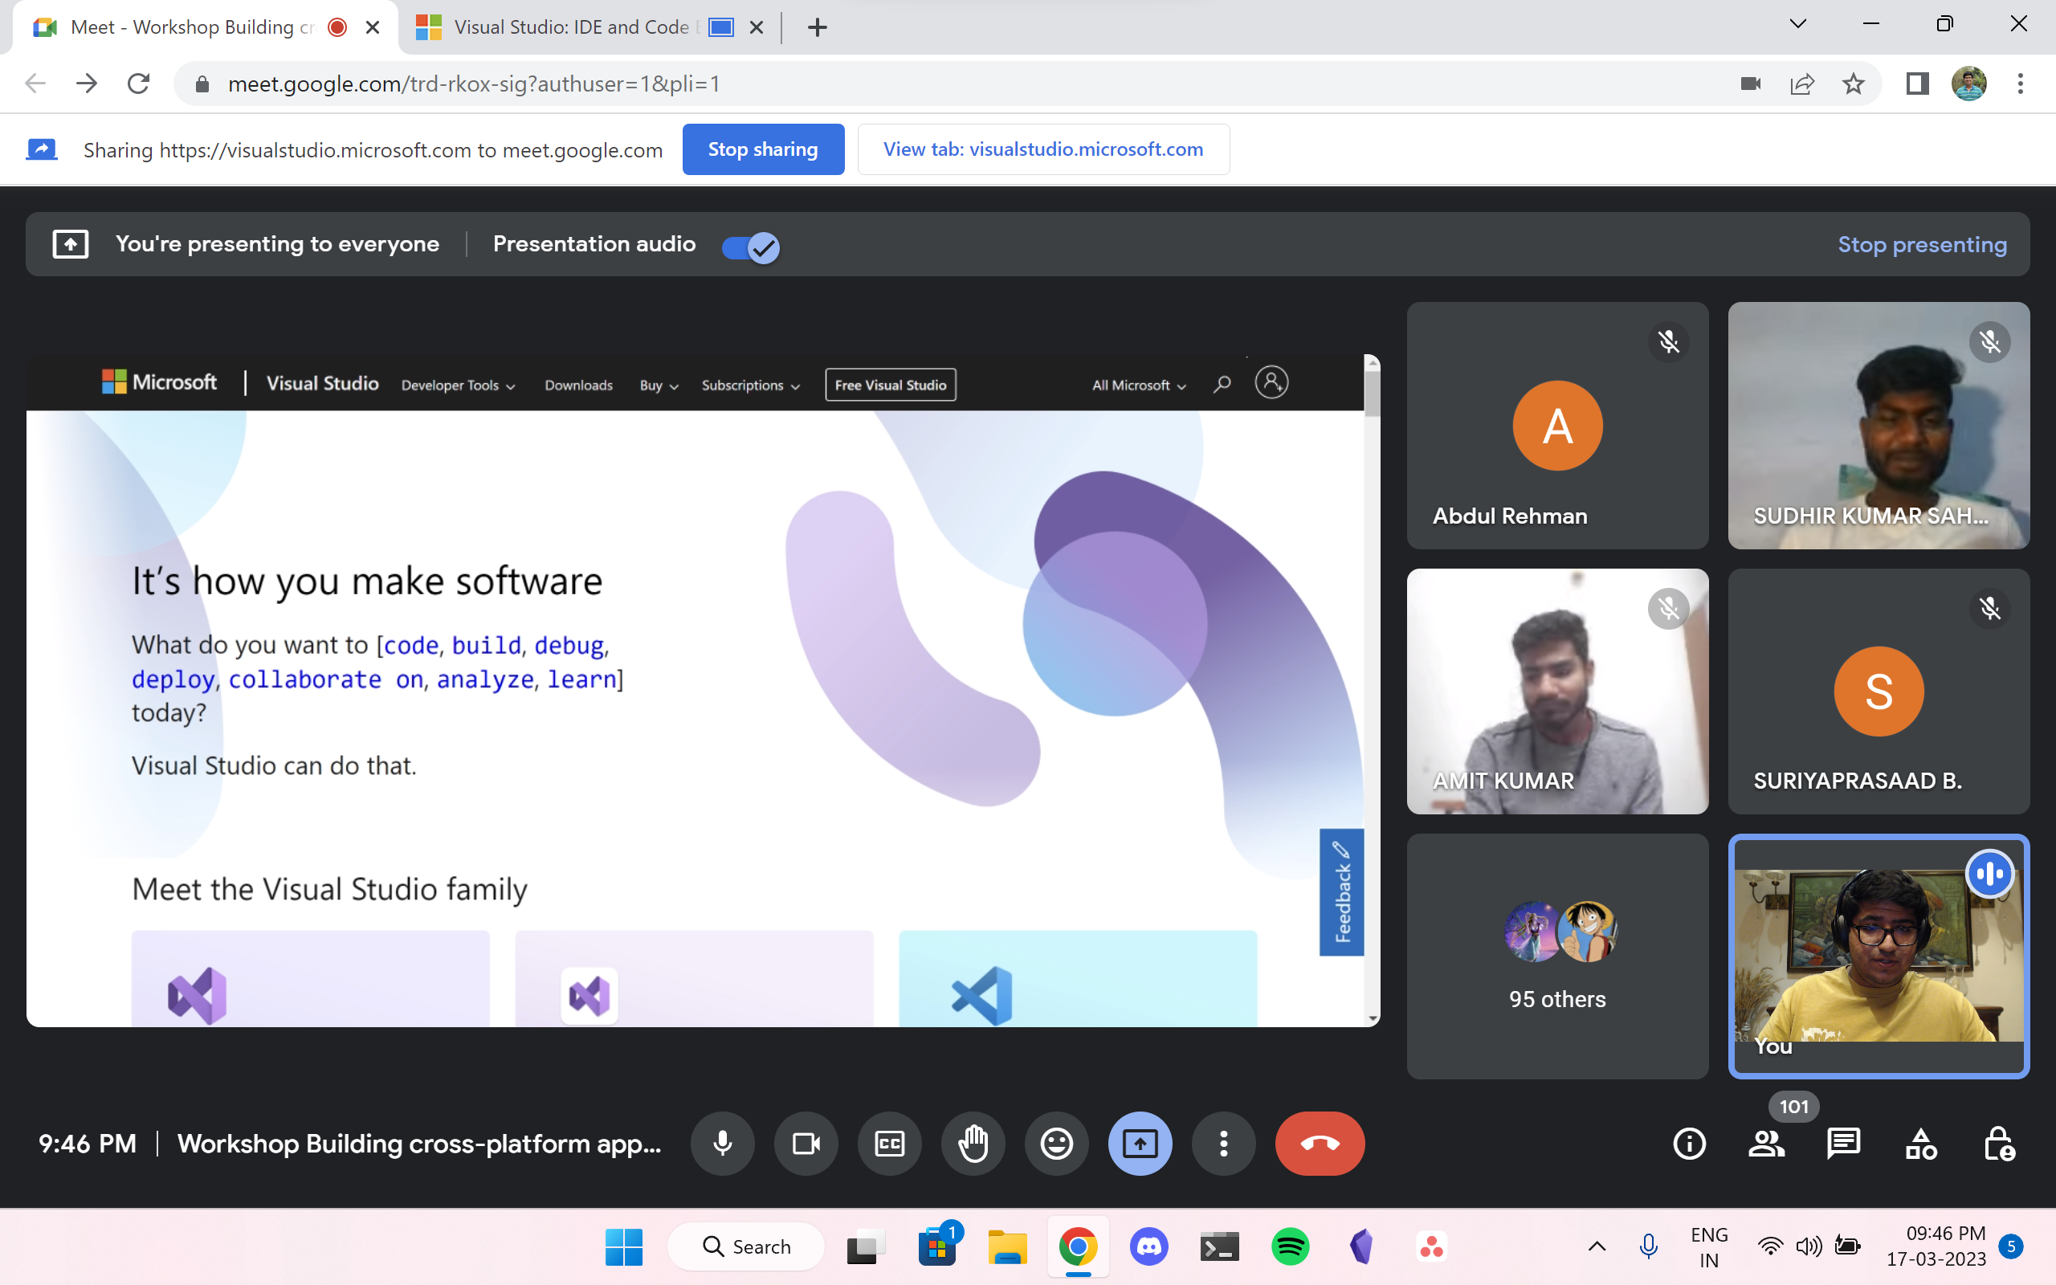
Task: Open clock showing 09:46 PM 17-03-2023
Action: pyautogui.click(x=1936, y=1246)
